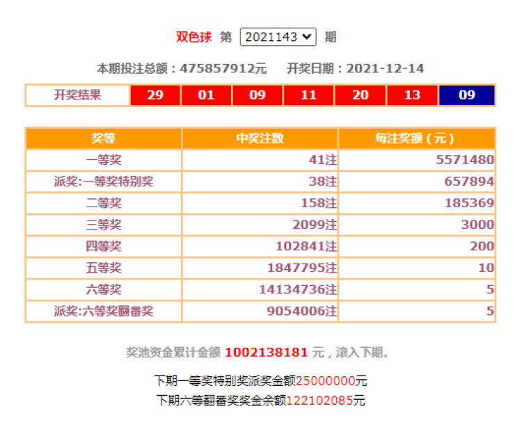Image resolution: width=522 pixels, height=443 pixels.
Task: Click the 派奖:一等奖特别奖 row label
Action: click(x=104, y=182)
